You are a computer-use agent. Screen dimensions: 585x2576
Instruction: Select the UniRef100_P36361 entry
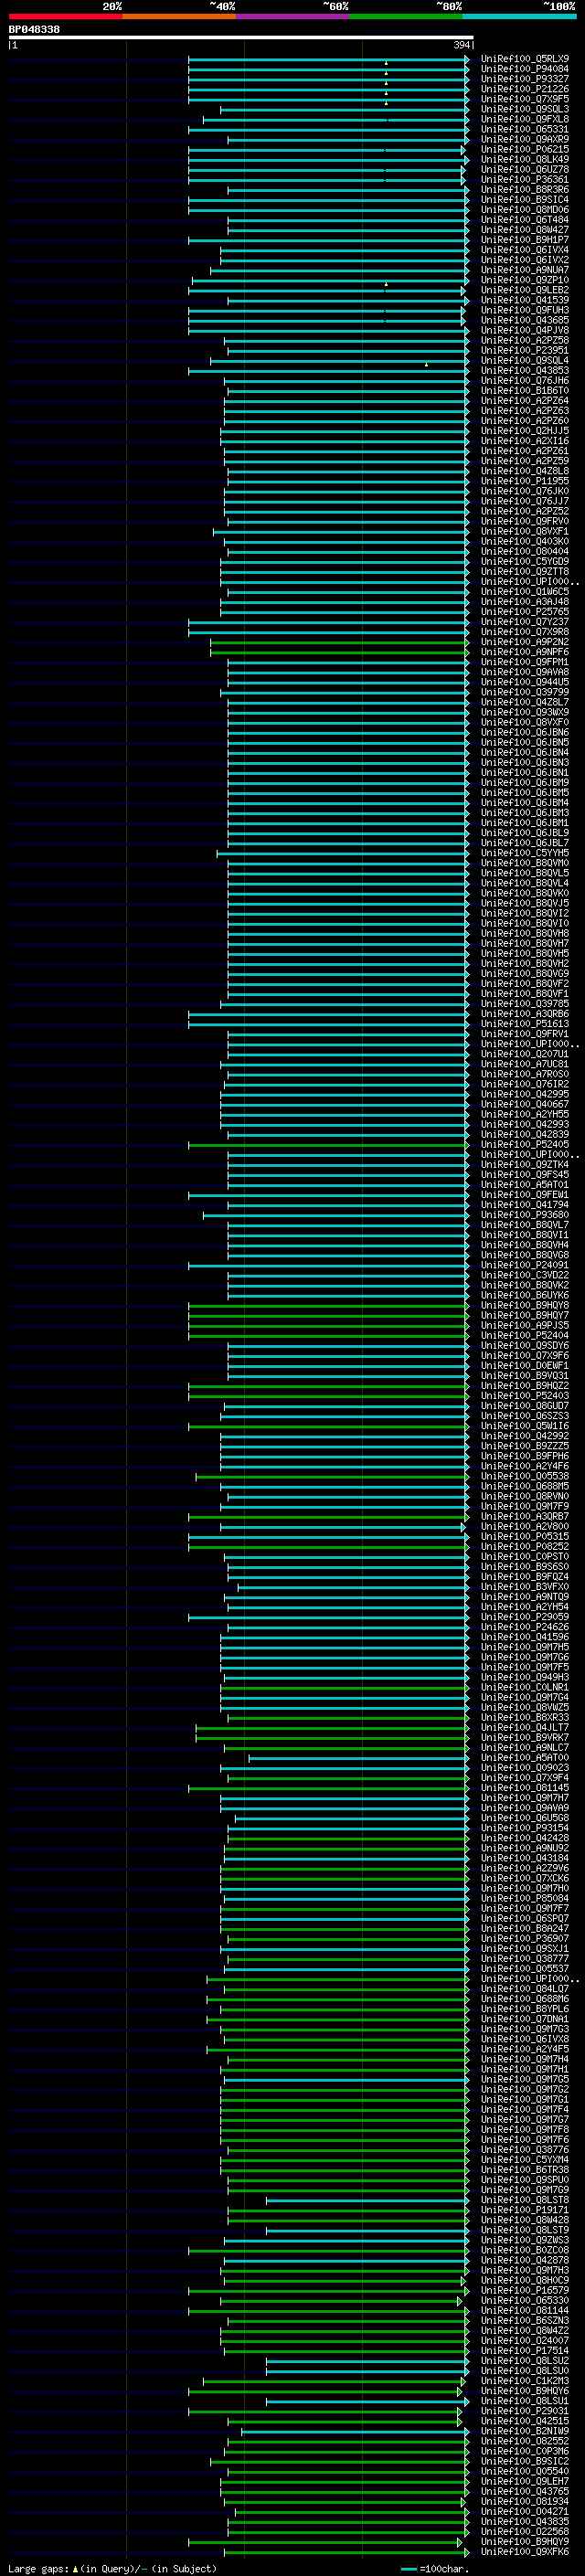pyautogui.click(x=525, y=180)
